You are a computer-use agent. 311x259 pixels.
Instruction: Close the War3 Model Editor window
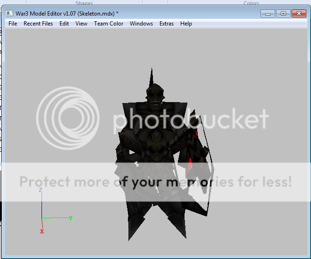(299, 14)
